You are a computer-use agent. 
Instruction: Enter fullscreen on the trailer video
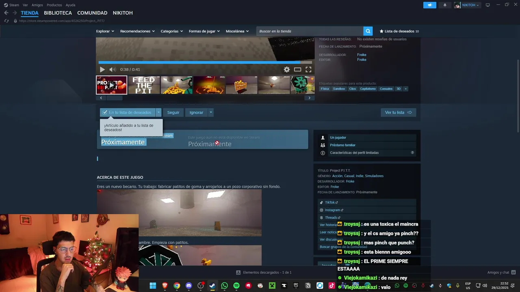[x=308, y=69]
